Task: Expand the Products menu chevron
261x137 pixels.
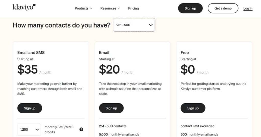Action: (91, 8)
